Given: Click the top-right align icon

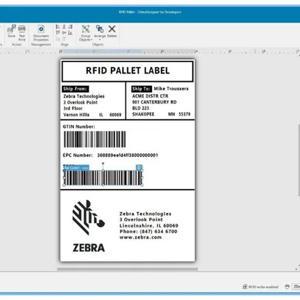Looking at the screenshot, I should [70, 27].
